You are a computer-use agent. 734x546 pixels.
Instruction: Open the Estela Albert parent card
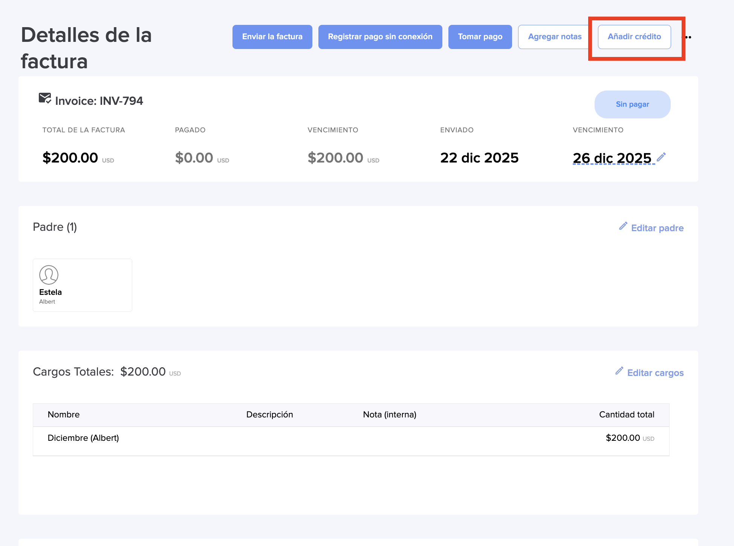pyautogui.click(x=82, y=285)
